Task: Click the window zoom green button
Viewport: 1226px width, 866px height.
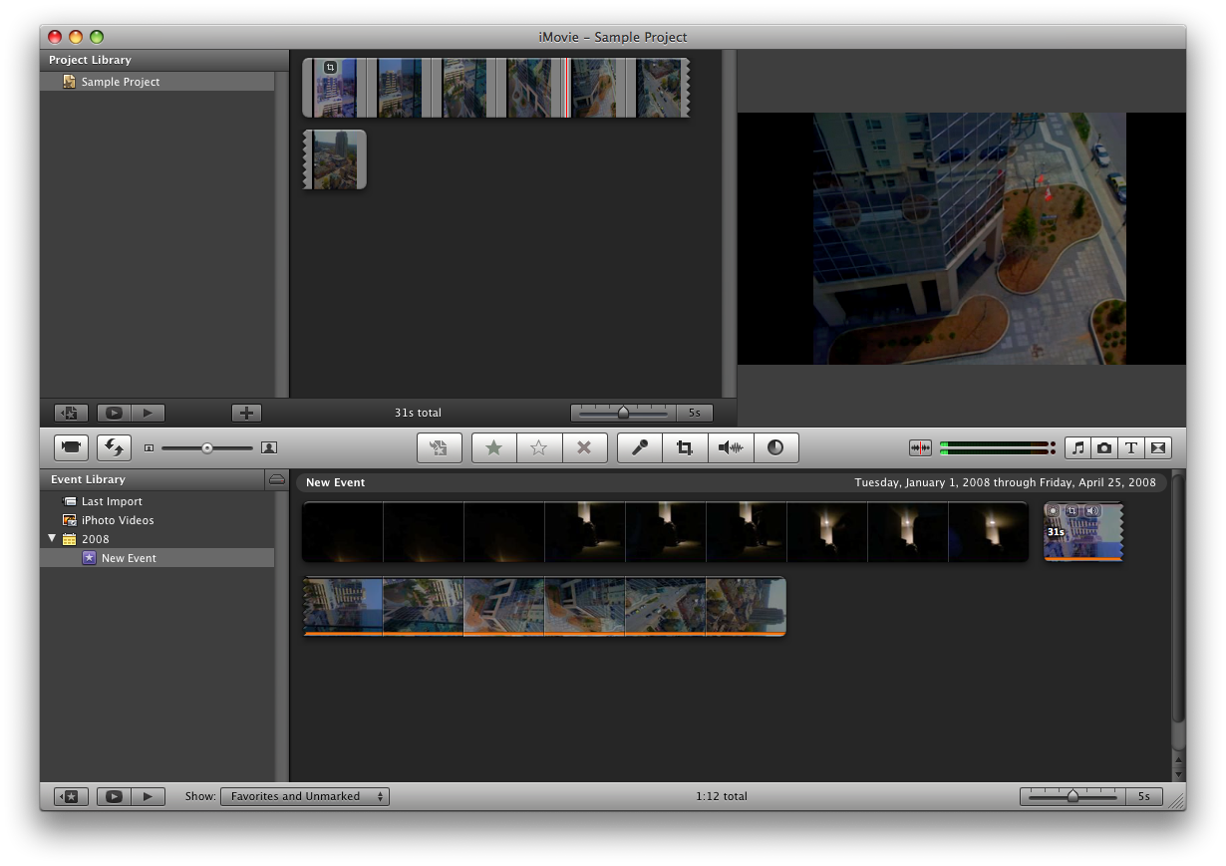Action: click(x=97, y=37)
